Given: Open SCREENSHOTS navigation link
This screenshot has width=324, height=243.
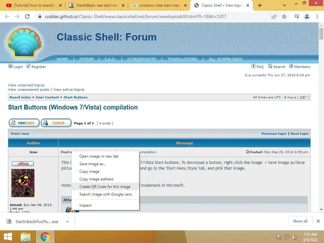Looking at the screenshot, I should [142, 59].
